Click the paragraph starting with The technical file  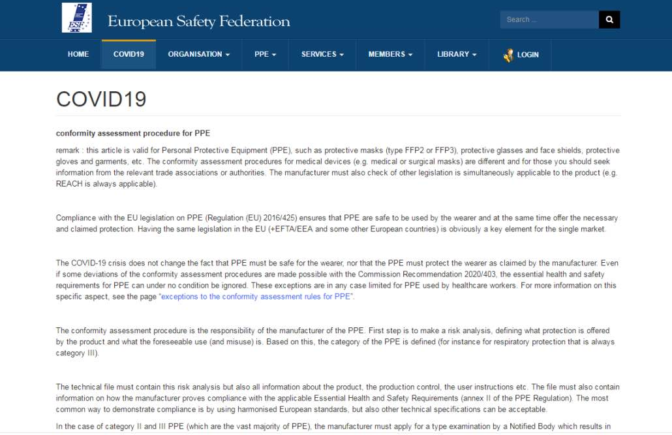[x=337, y=398]
